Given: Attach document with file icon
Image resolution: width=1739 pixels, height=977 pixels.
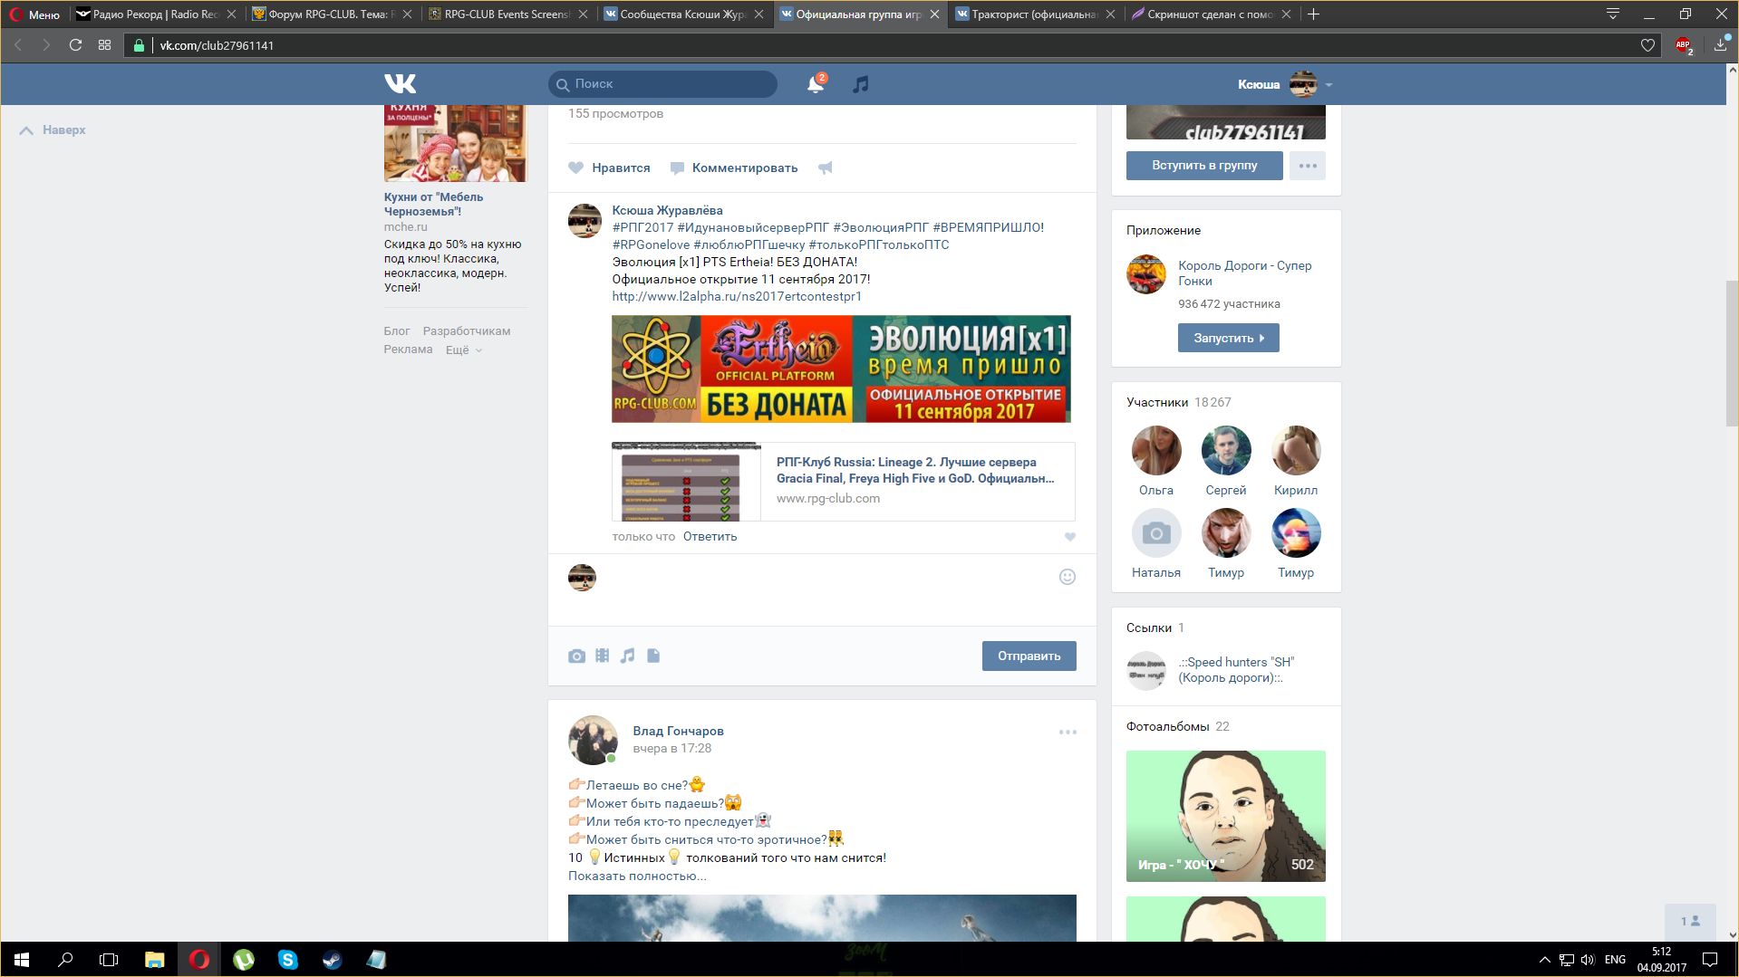Looking at the screenshot, I should (653, 656).
